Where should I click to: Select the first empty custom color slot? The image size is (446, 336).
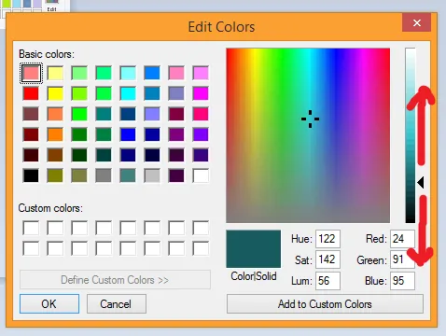(x=31, y=228)
